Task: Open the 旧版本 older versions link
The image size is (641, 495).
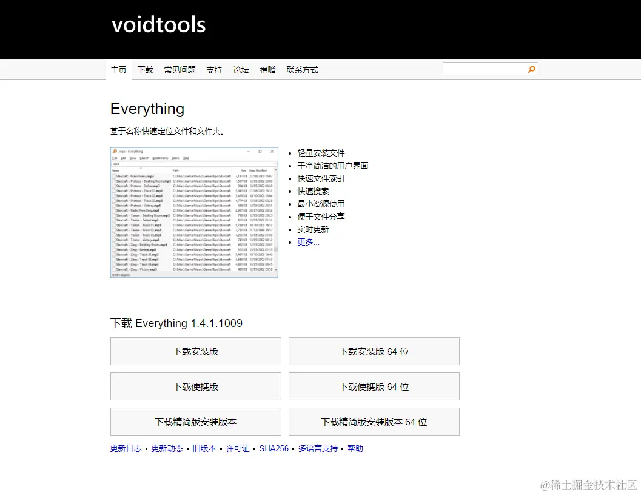Action: pos(204,448)
